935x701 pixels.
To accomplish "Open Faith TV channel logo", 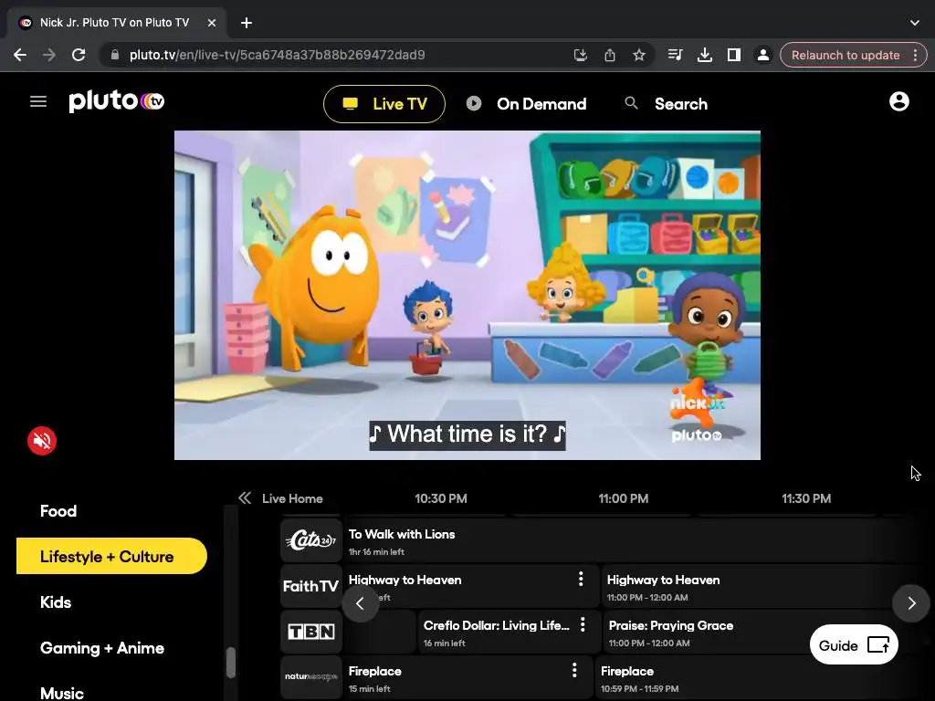I will point(311,587).
